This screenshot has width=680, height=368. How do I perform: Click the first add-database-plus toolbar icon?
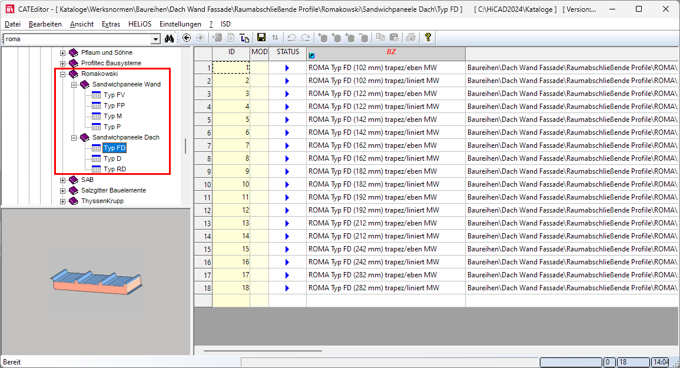click(x=323, y=38)
